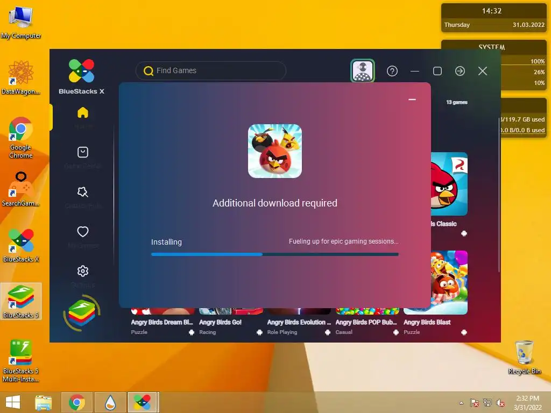Image resolution: width=551 pixels, height=413 pixels.
Task: Open File Explorer from taskbar
Action: tap(44, 402)
